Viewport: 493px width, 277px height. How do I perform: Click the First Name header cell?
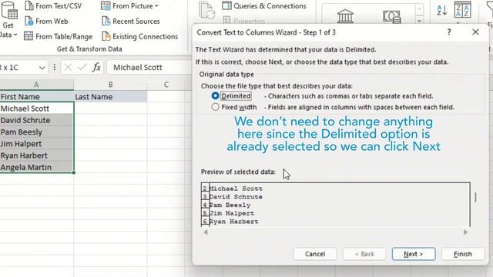[x=36, y=96]
